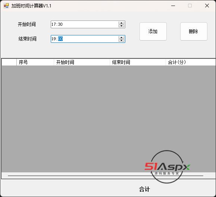216x197 pixels.
Task: Click the 删除 button
Action: [194, 32]
